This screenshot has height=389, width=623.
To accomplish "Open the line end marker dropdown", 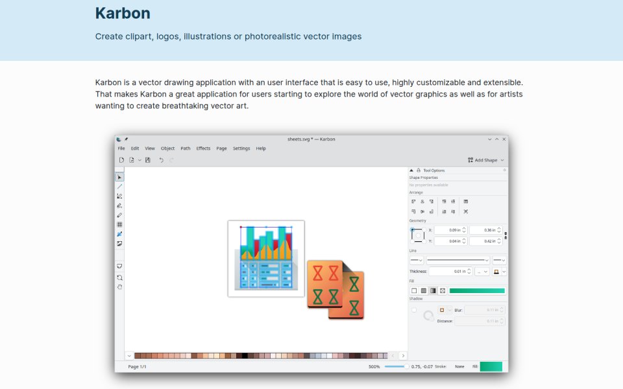I will point(499,261).
